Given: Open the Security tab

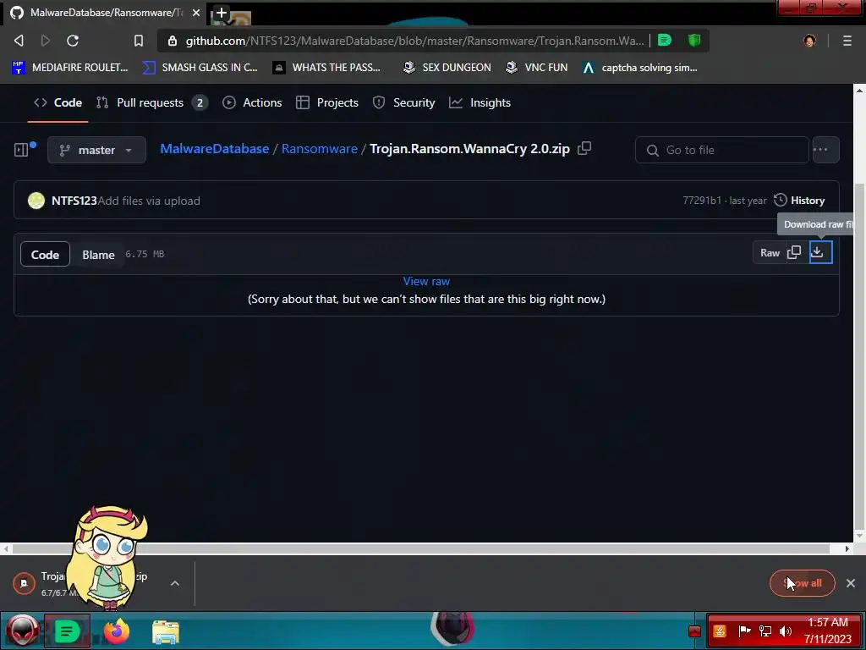Looking at the screenshot, I should click(x=404, y=102).
